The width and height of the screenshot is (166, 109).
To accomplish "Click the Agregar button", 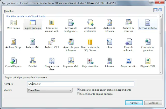I will click(x=134, y=103).
